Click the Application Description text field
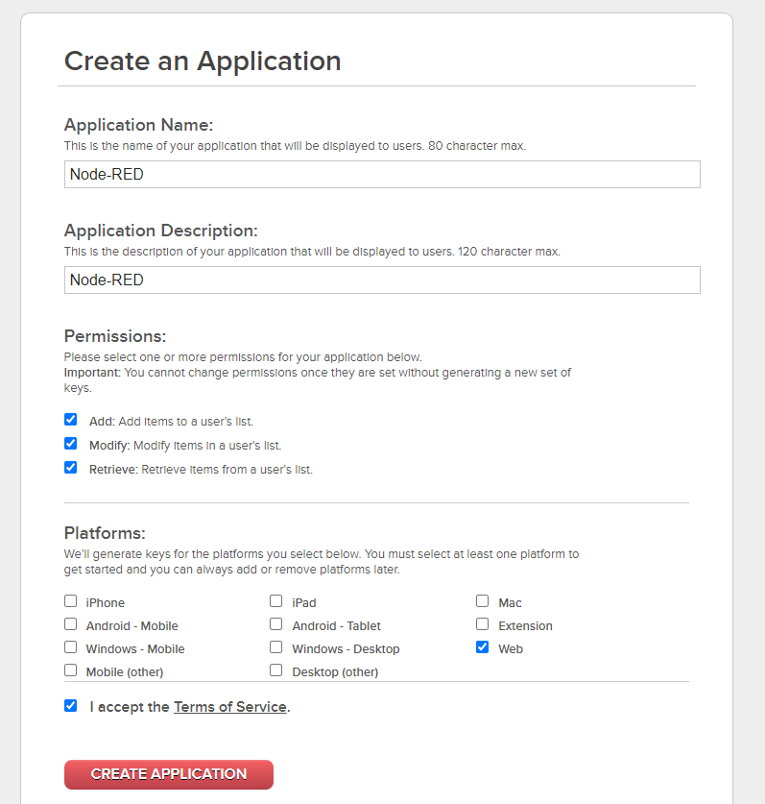Image resolution: width=765 pixels, height=804 pixels. pos(381,280)
